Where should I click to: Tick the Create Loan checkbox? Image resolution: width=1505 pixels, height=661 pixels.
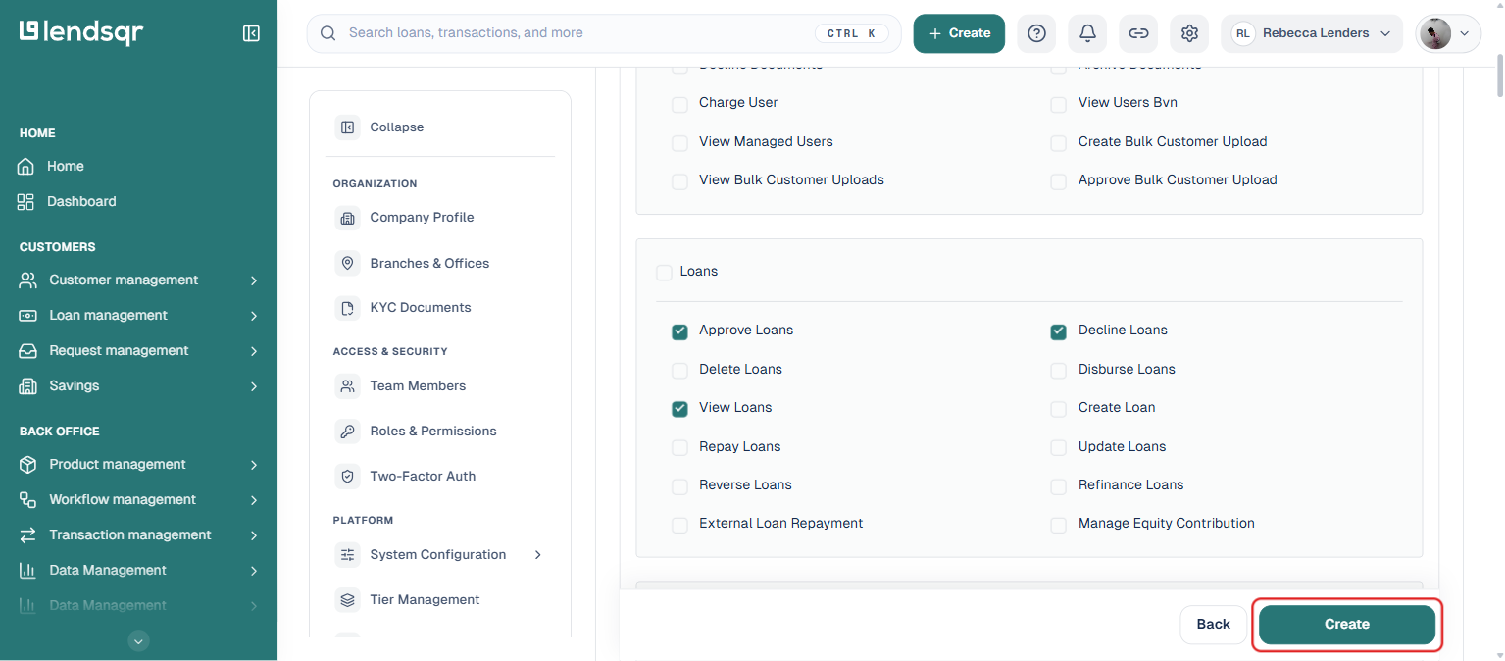point(1059,409)
